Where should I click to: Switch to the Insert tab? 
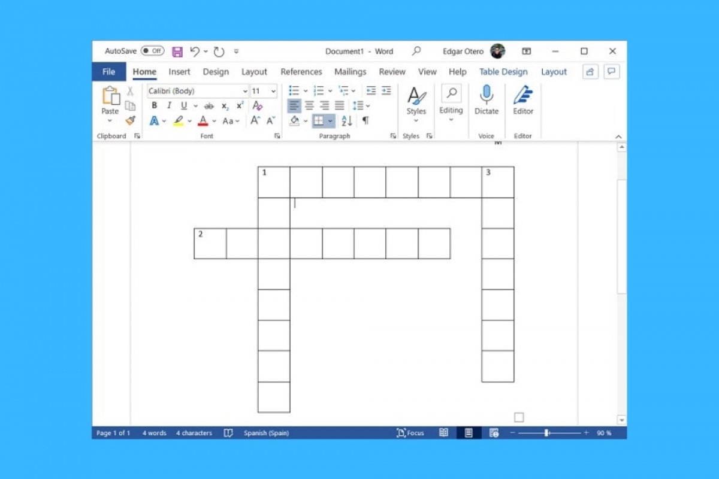(x=179, y=72)
